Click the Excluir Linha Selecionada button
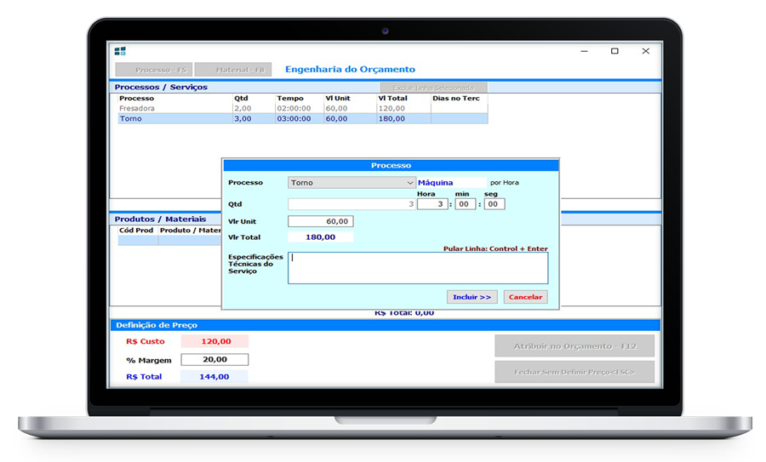 [x=433, y=88]
